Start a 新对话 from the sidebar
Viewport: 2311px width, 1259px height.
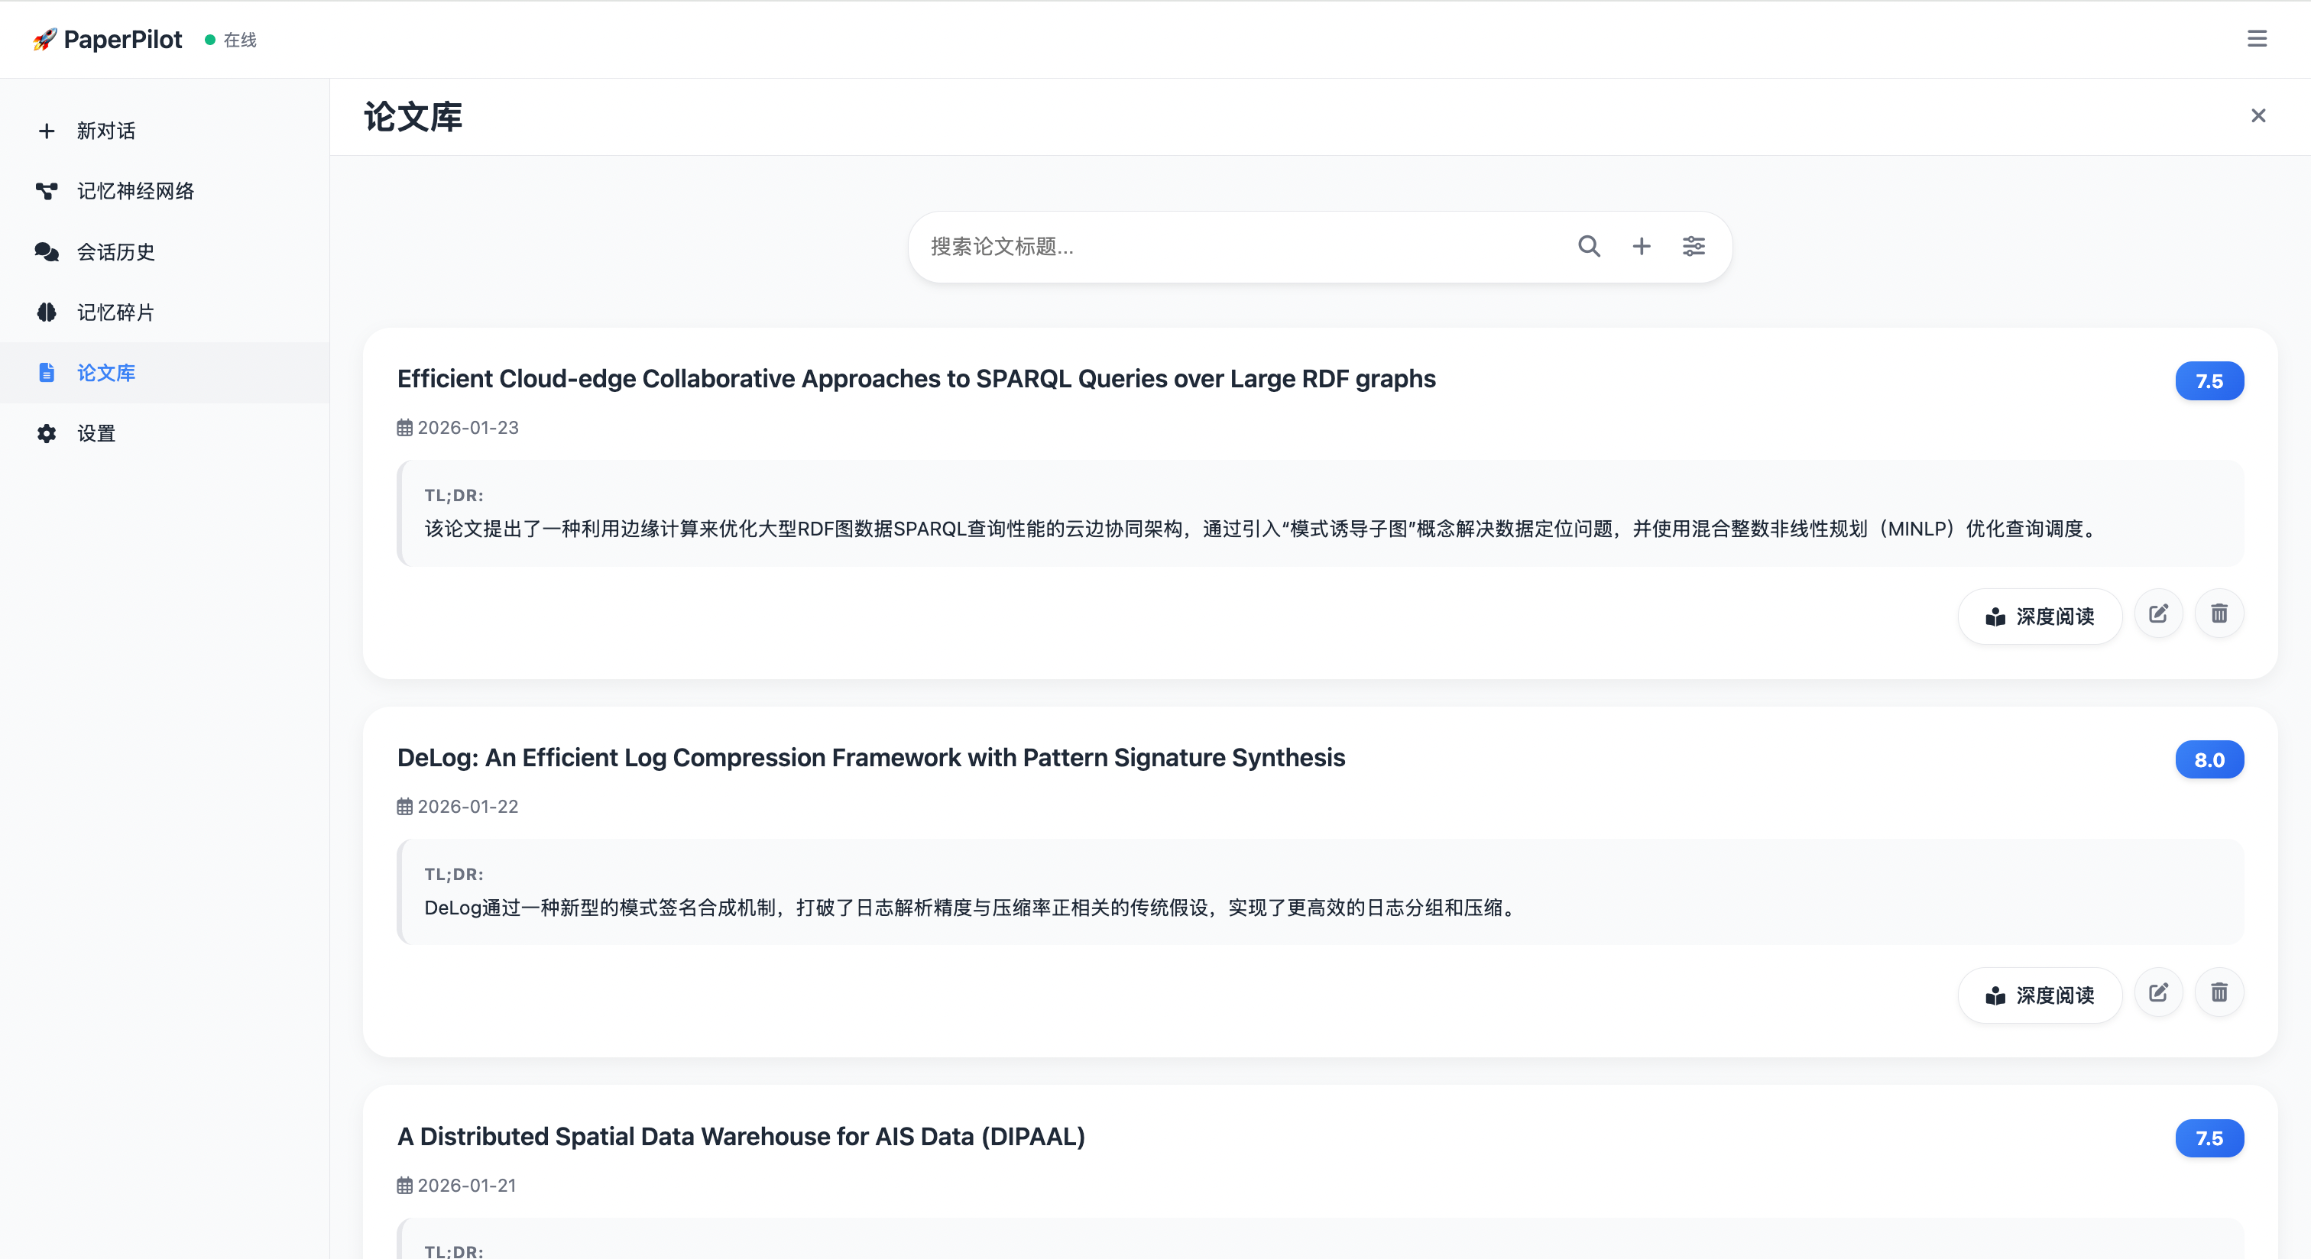click(x=165, y=131)
